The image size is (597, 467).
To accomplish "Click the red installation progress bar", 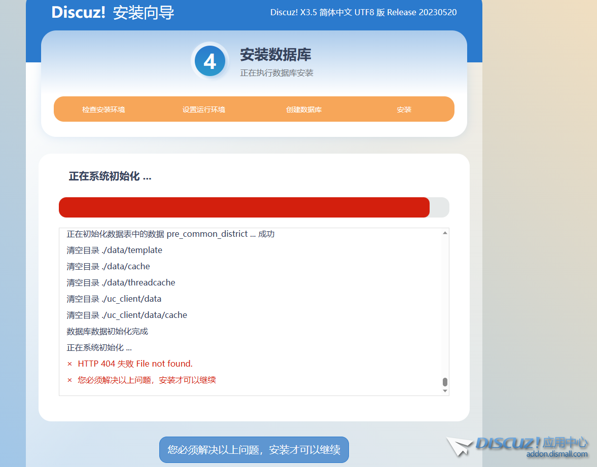I will pos(243,207).
